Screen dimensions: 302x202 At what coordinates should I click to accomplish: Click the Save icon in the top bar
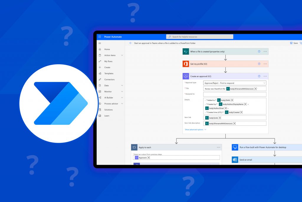point(291,43)
